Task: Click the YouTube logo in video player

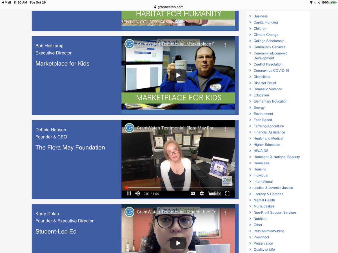Action: coord(215,194)
